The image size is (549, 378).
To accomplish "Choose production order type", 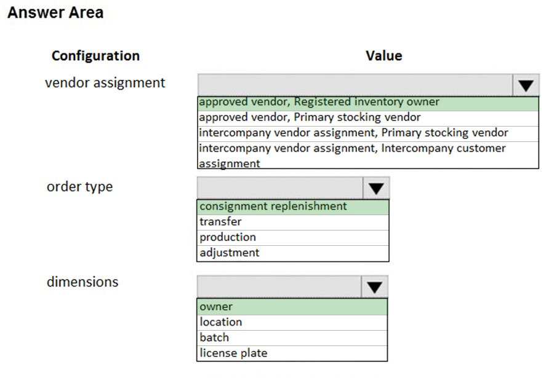I will 293,237.
